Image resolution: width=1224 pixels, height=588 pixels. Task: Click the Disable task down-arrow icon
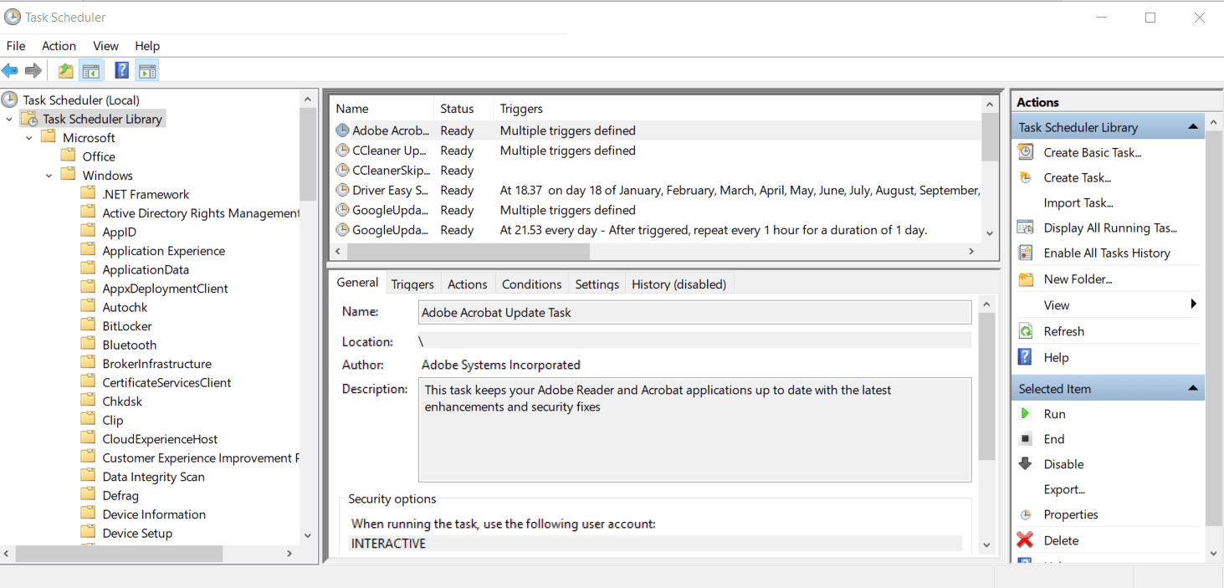tap(1026, 464)
